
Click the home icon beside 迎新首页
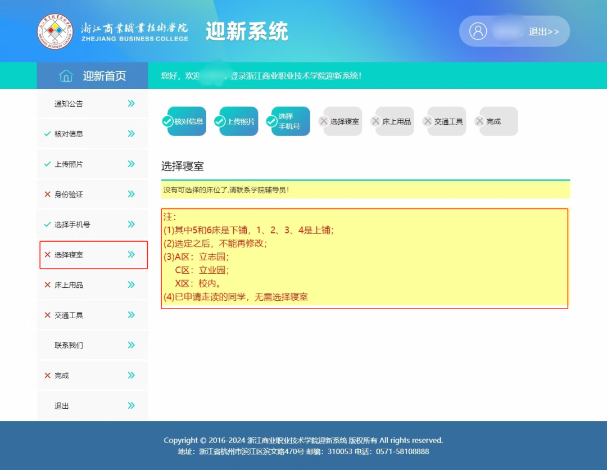[x=66, y=76]
